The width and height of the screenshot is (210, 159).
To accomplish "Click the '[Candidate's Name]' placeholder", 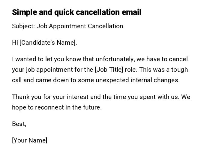I will pos(48,43).
